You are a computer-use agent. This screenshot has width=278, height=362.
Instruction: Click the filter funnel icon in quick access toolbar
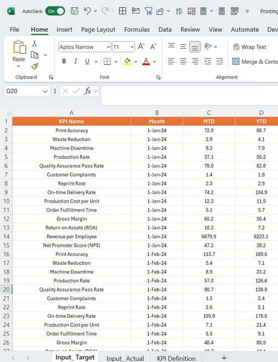click(x=149, y=11)
